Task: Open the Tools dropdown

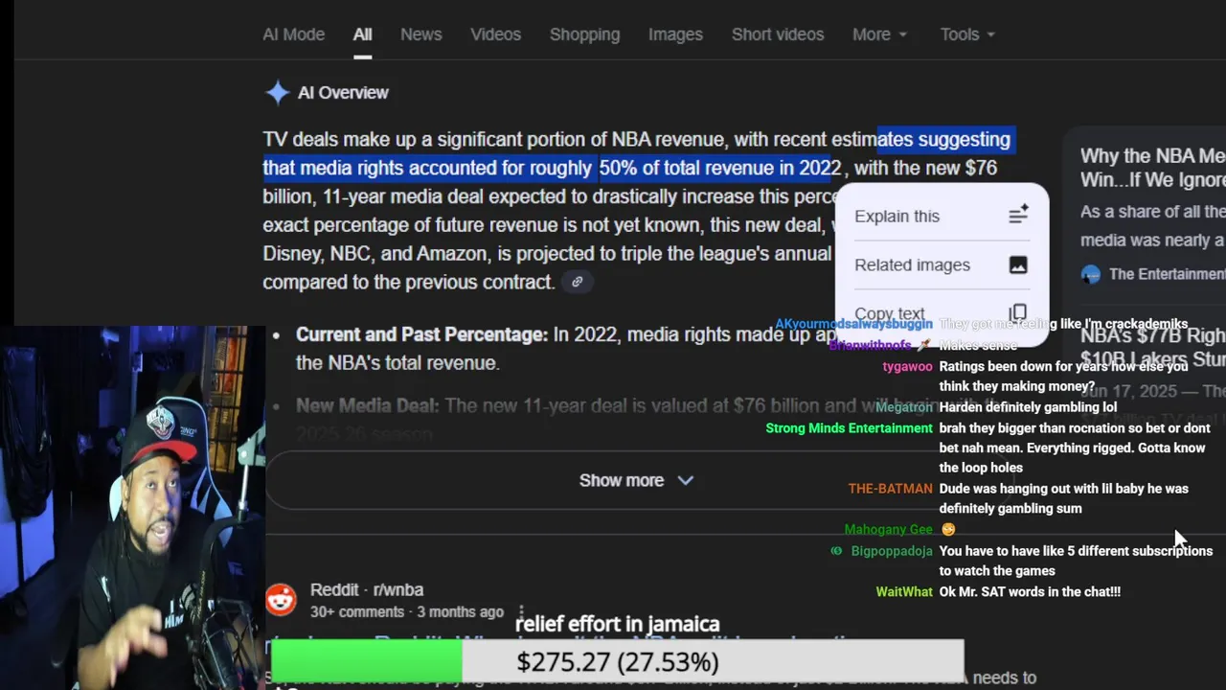Action: [967, 34]
